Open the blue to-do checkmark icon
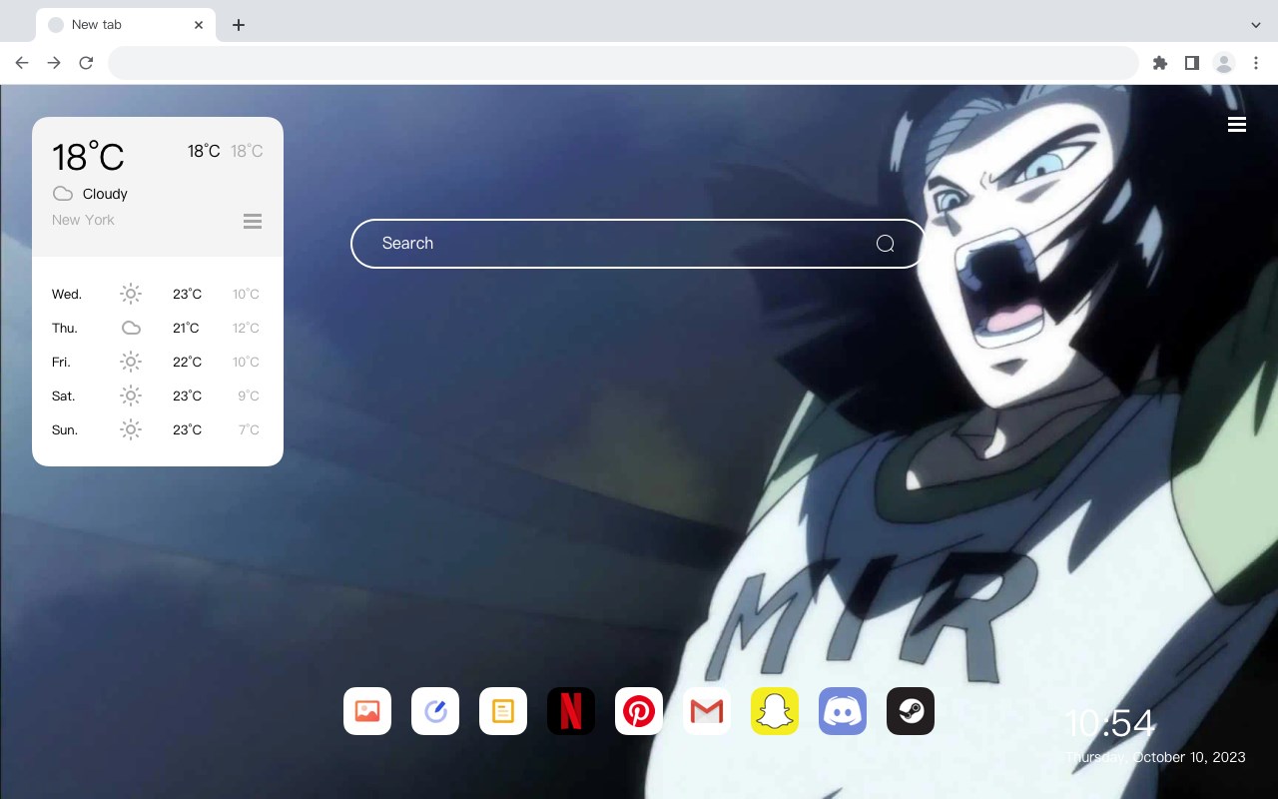This screenshot has width=1278, height=799. point(435,711)
